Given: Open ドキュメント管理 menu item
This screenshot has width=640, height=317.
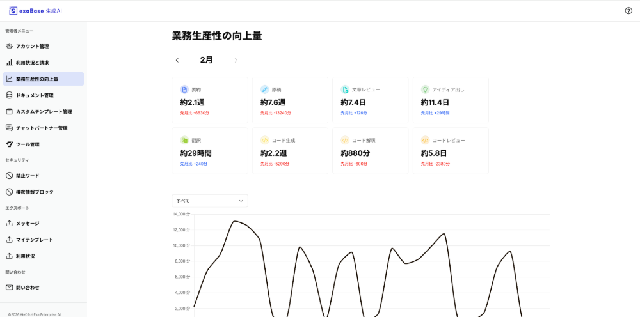Looking at the screenshot, I should click(44, 95).
